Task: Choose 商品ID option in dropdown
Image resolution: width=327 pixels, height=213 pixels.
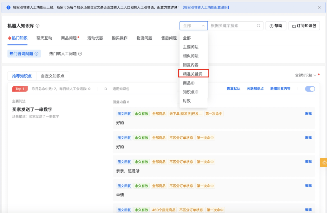Action: coord(189,83)
